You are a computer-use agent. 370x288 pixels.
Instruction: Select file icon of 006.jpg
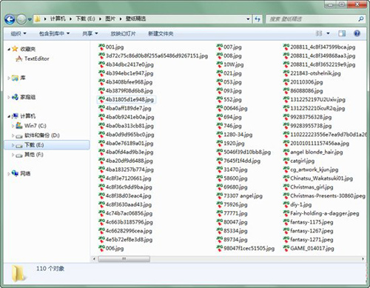click(x=101, y=248)
